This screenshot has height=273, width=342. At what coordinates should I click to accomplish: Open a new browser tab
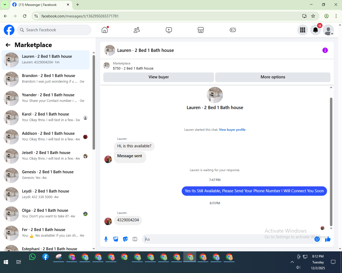pyautogui.click(x=78, y=5)
